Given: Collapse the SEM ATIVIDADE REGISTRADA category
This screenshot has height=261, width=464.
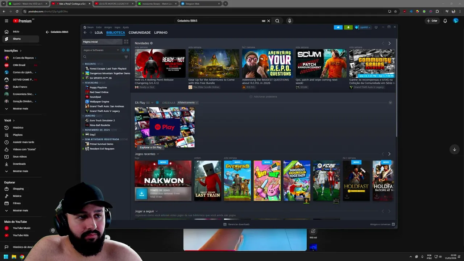Looking at the screenshot, I should click(x=83, y=139).
